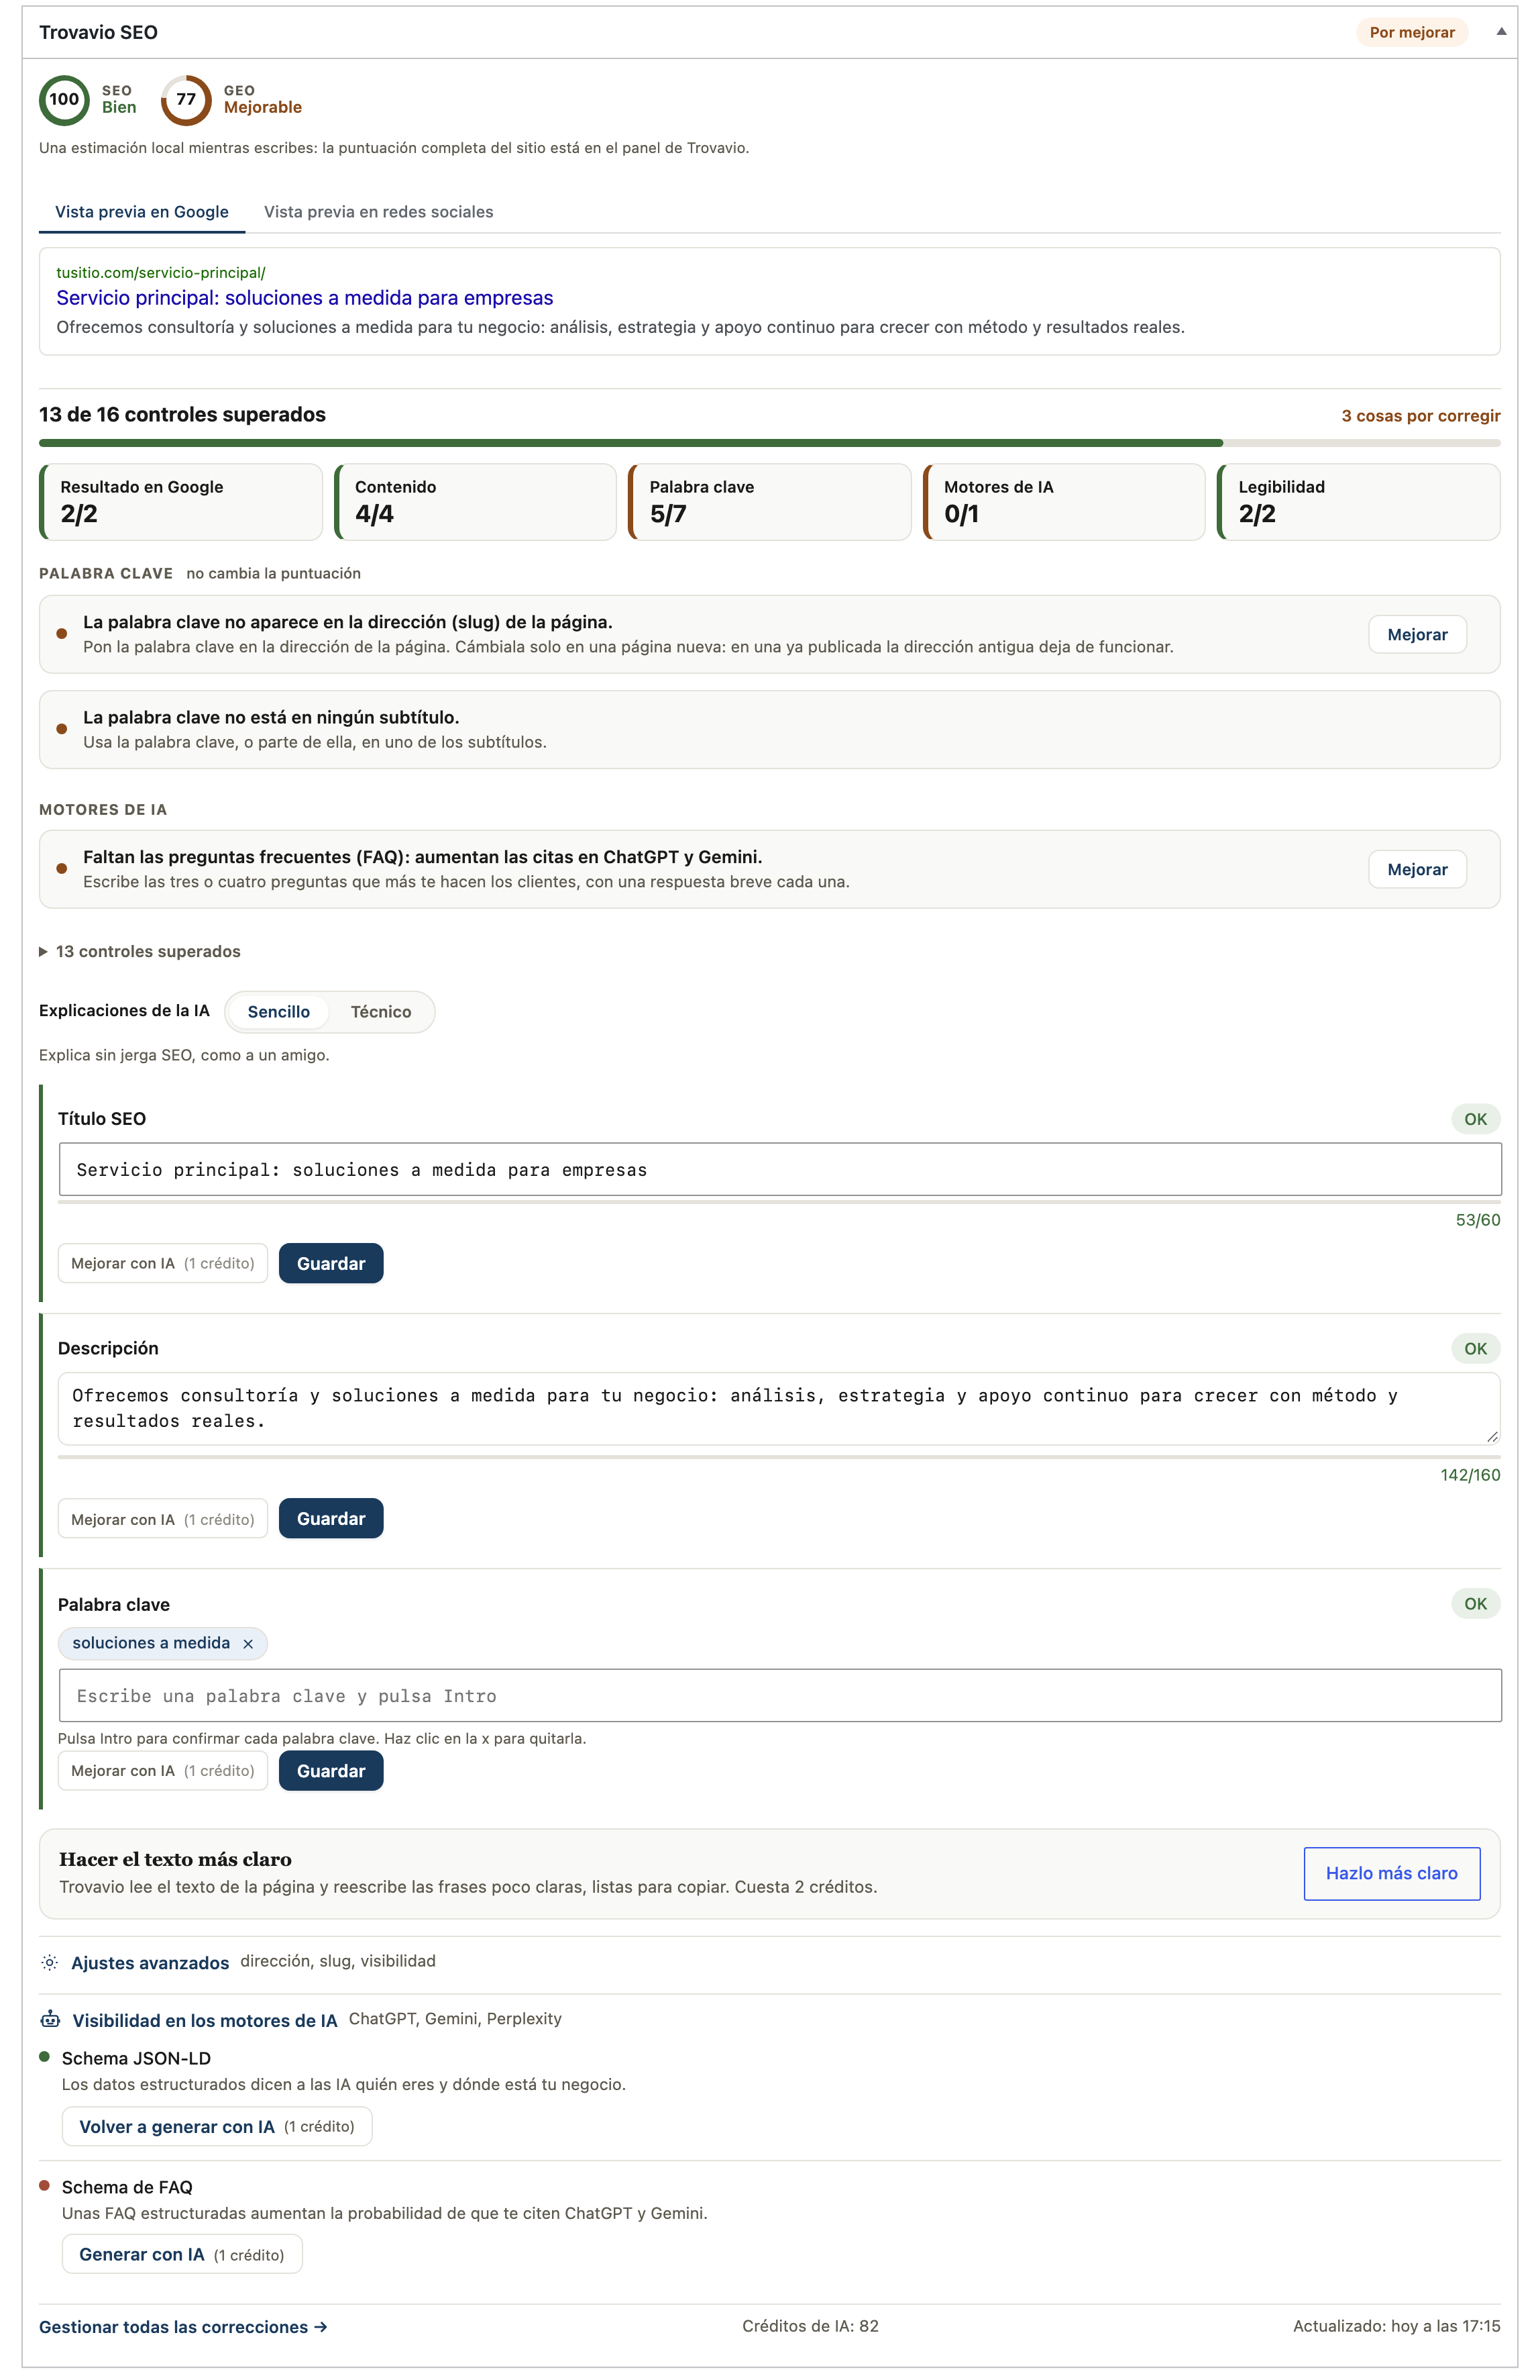1540x2380 pixels.
Task: Click the Hazlo más claro button
Action: (x=1391, y=1873)
